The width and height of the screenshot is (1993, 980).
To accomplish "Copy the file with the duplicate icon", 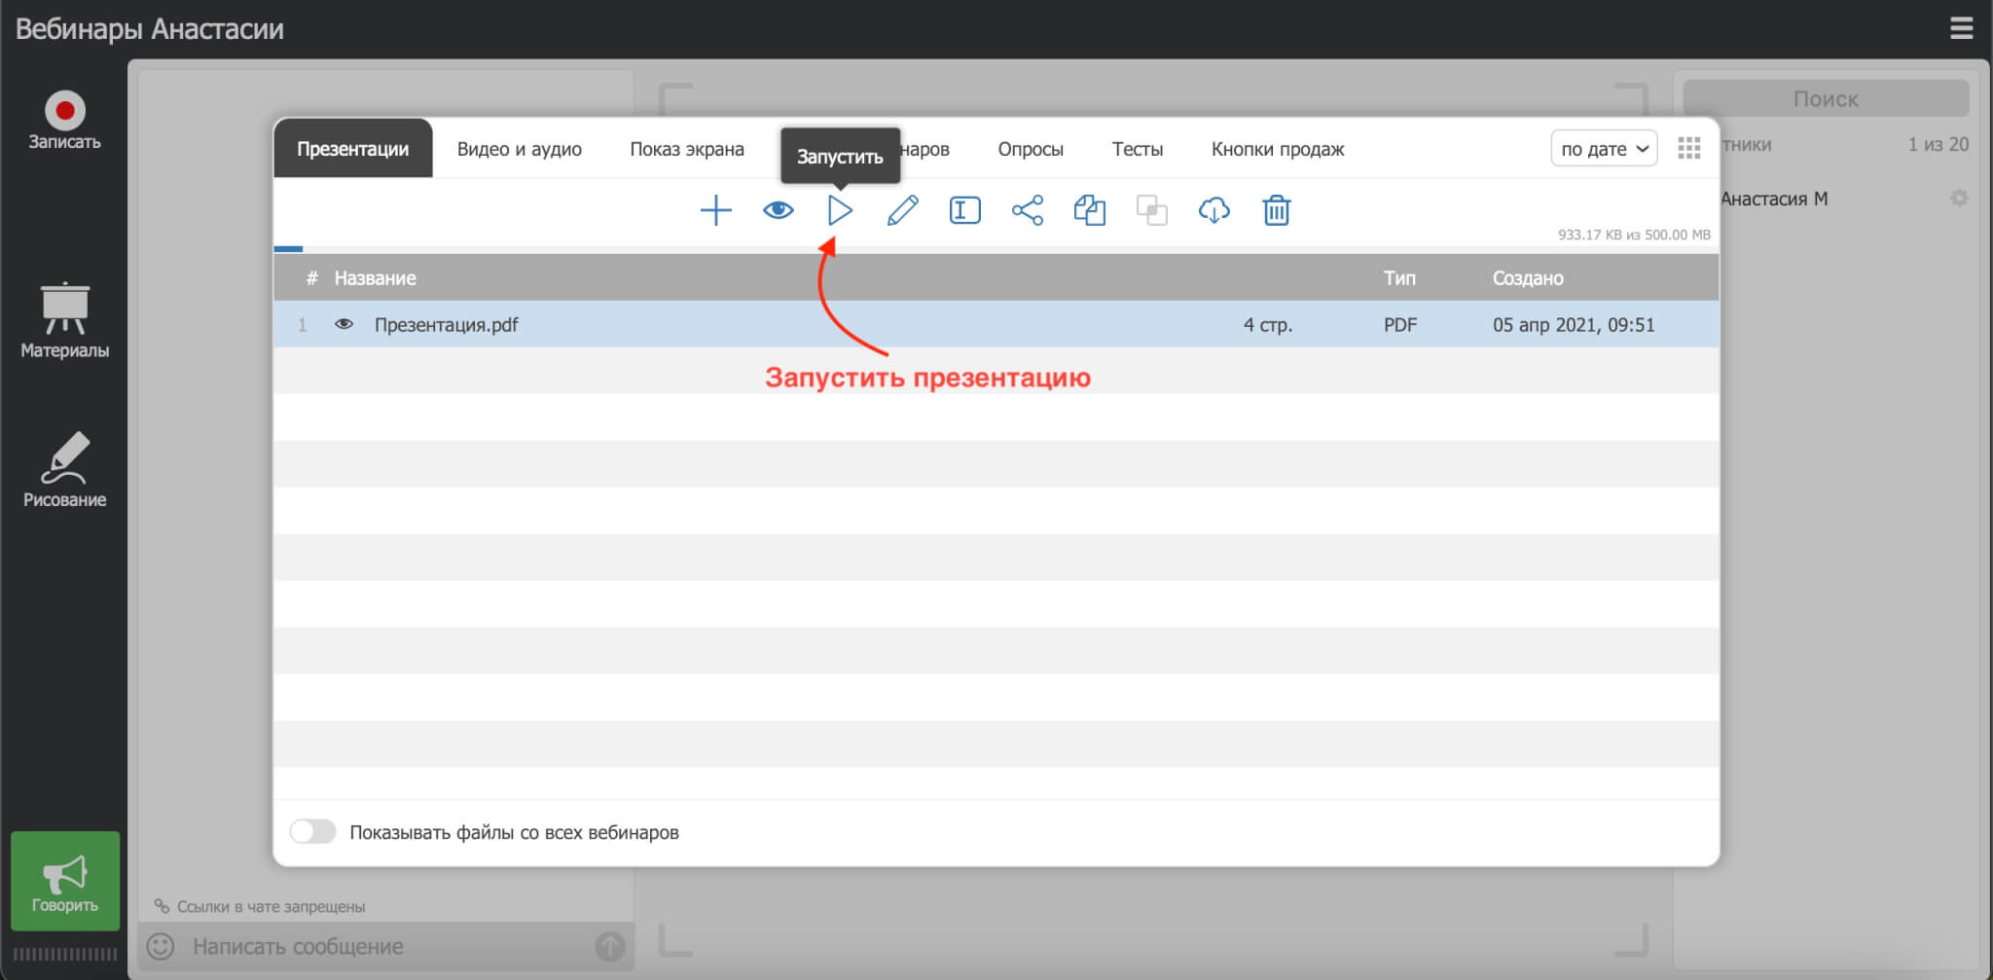I will pyautogui.click(x=1089, y=210).
